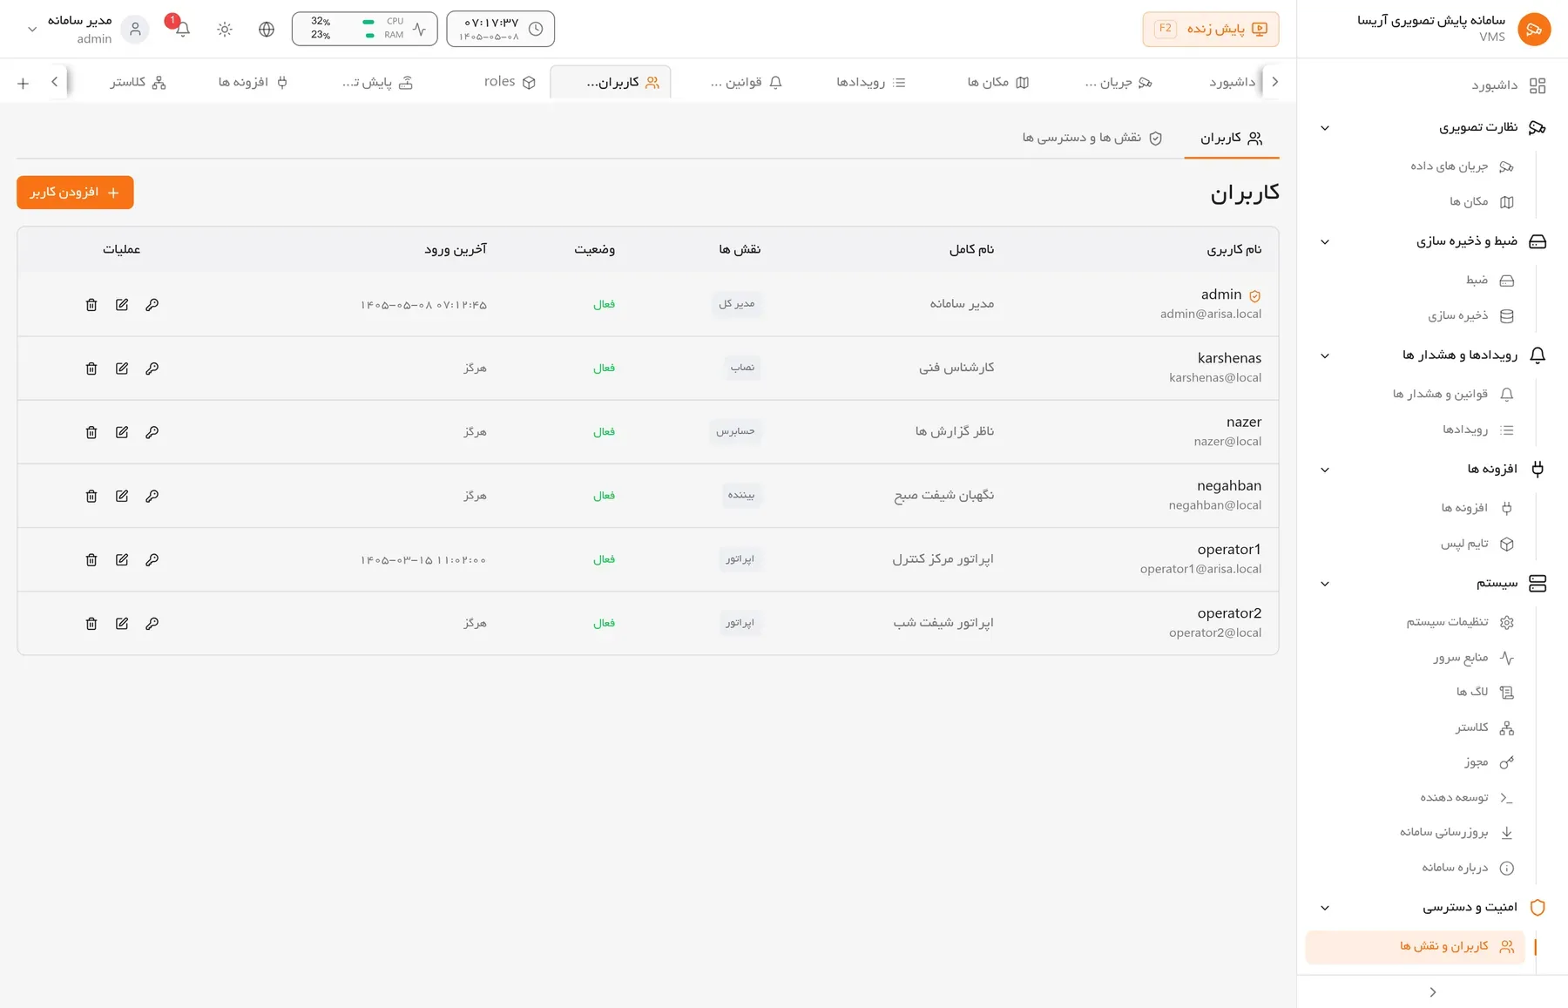Add a new tab with plus icon
This screenshot has height=1008, width=1568.
click(24, 83)
